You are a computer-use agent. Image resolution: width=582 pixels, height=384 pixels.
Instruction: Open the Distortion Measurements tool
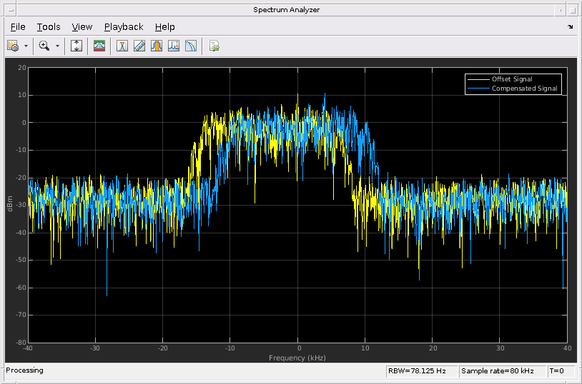coord(173,46)
